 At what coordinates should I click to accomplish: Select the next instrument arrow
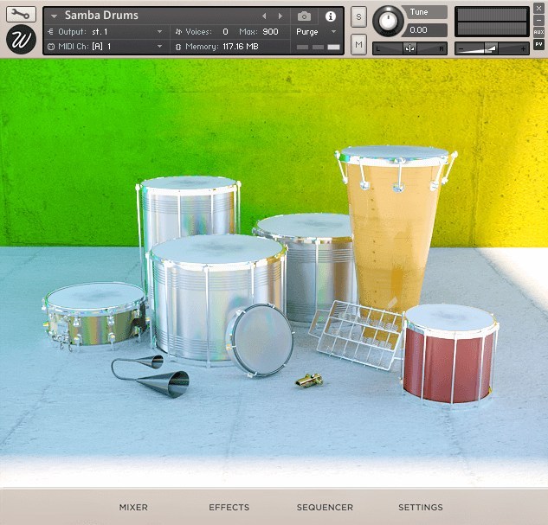[280, 16]
